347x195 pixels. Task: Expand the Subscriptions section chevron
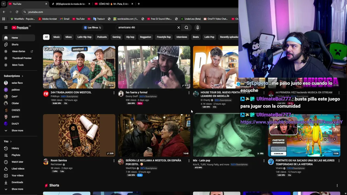22,76
